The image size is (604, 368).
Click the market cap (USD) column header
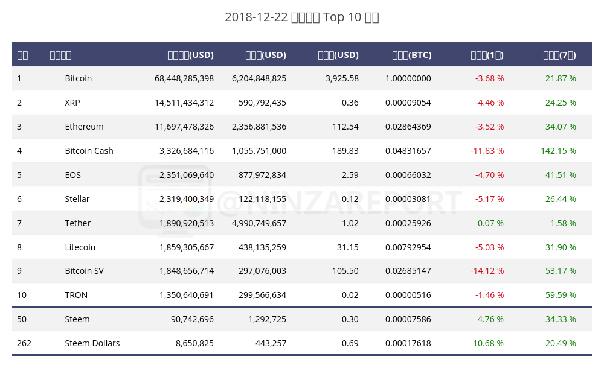(x=191, y=55)
